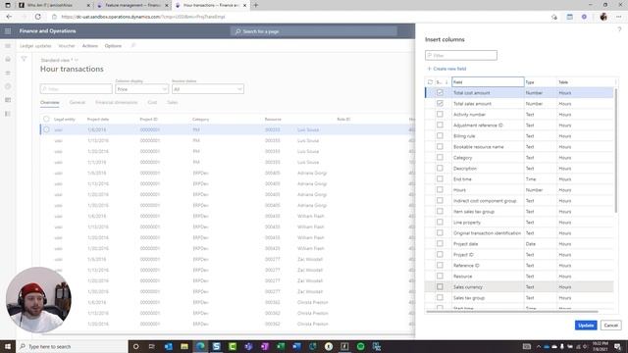This screenshot has height=353, width=628.
Task: Open the Voucher menu
Action: pyautogui.click(x=67, y=46)
